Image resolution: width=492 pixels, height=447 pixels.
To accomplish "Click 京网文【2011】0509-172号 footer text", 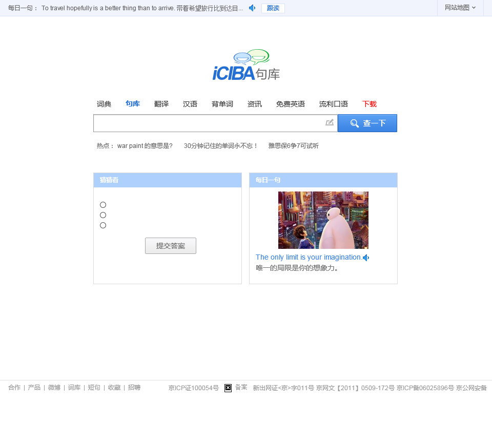I will (355, 388).
